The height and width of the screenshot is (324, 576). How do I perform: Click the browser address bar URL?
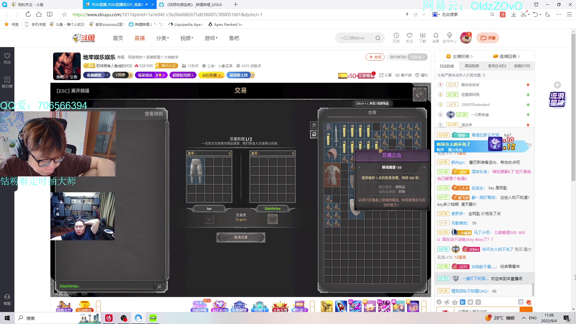(167, 14)
